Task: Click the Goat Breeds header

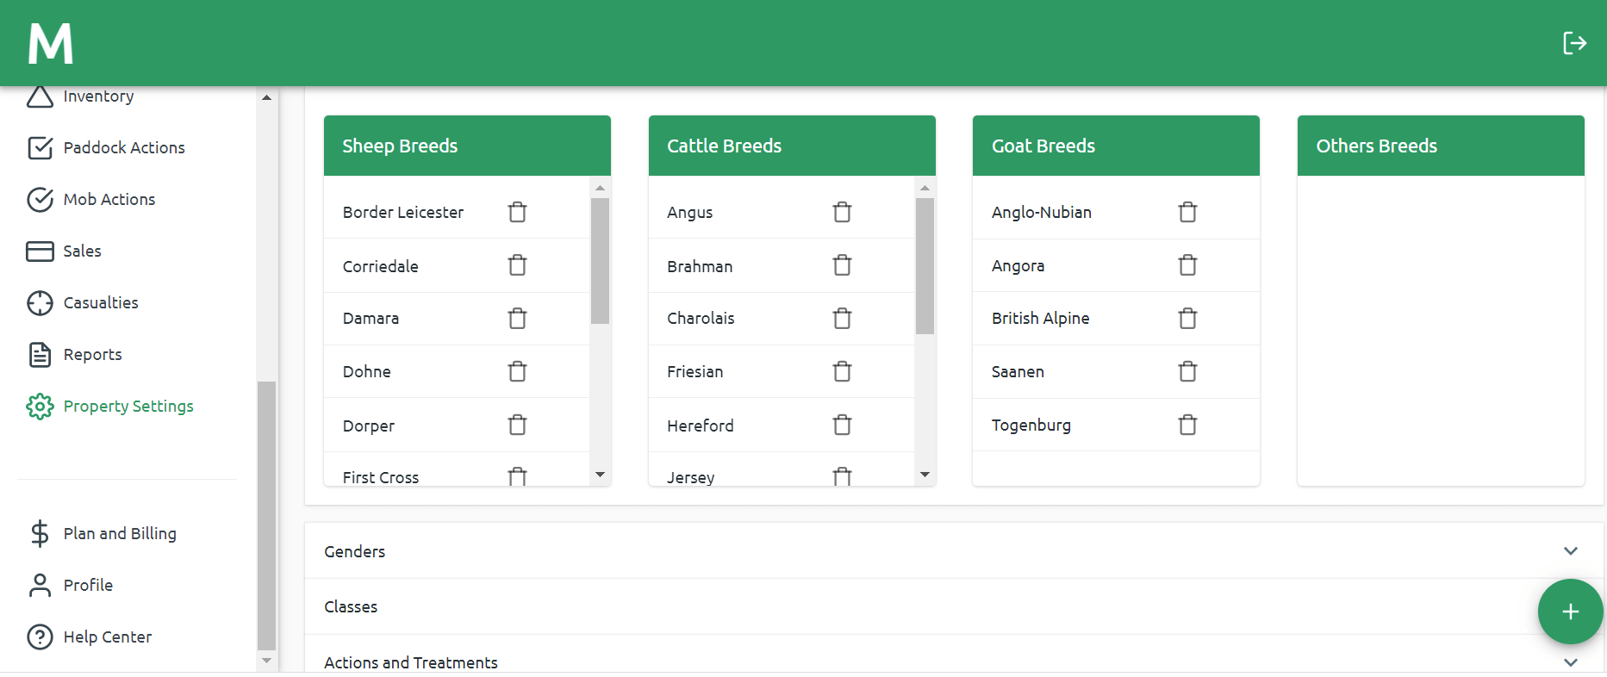Action: (1116, 146)
